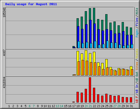Select green weekend day 13 label
This screenshot has height=109, width=140.
(x=57, y=106)
